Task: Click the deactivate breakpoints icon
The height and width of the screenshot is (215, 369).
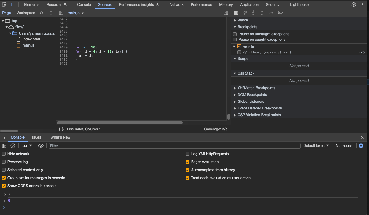Action: [x=280, y=13]
